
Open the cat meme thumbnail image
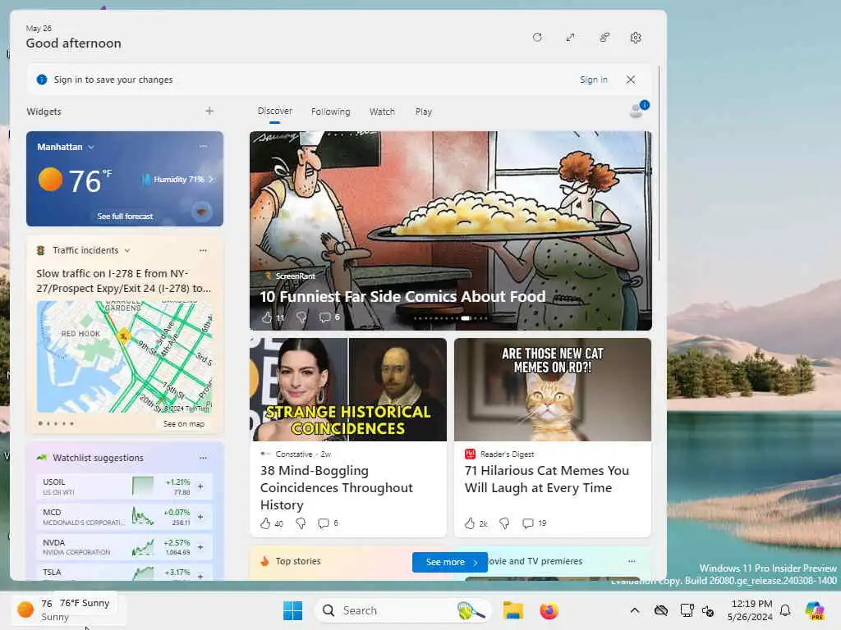pyautogui.click(x=553, y=390)
